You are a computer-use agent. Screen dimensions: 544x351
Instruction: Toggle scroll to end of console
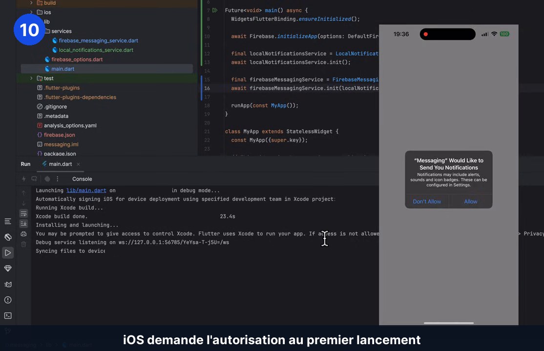click(x=23, y=223)
